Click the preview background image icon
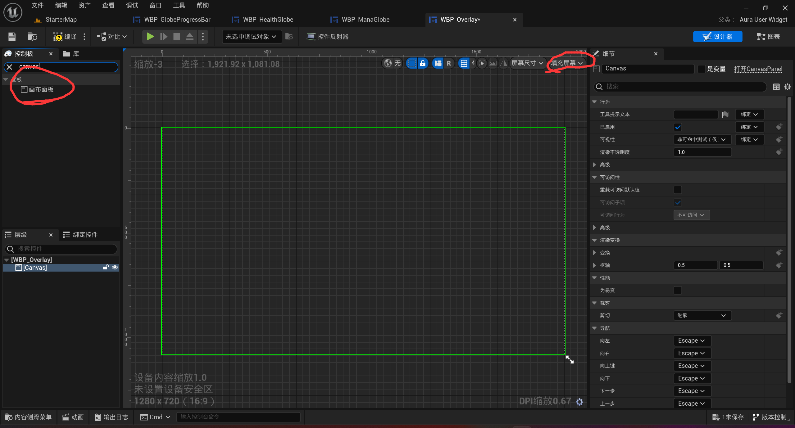Image resolution: width=795 pixels, height=428 pixels. pyautogui.click(x=493, y=63)
